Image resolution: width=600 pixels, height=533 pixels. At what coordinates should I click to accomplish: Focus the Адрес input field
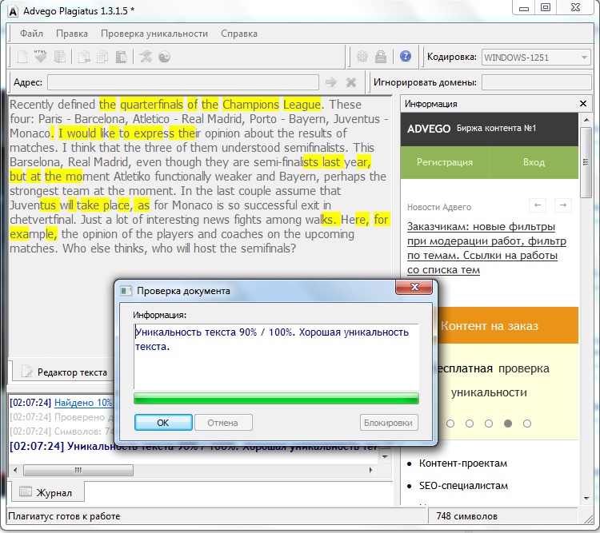click(183, 82)
